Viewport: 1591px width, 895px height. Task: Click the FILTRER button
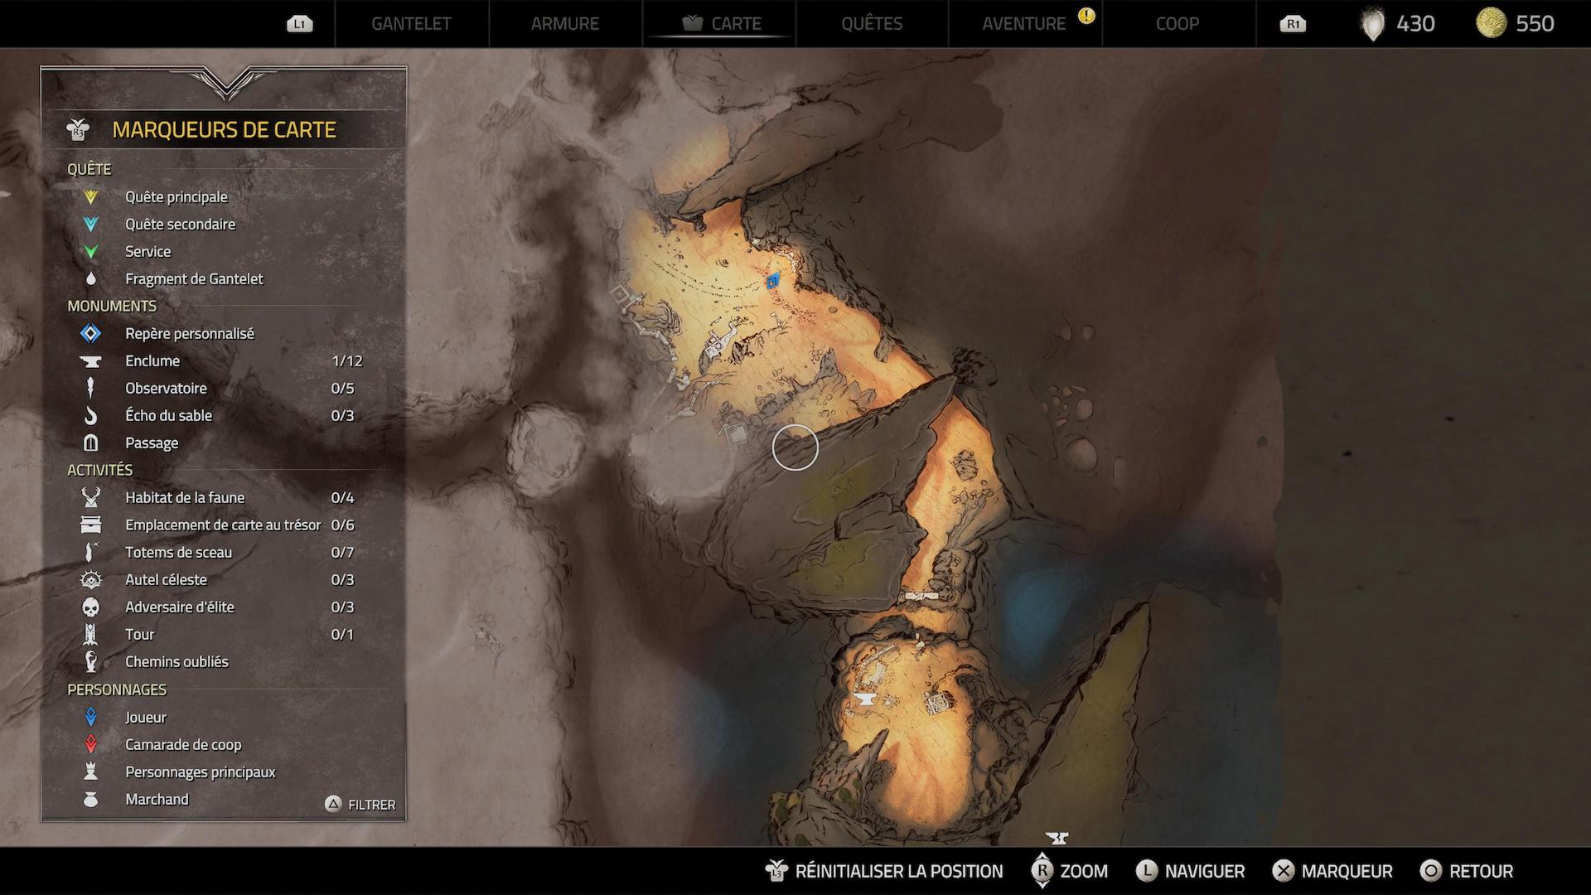tap(360, 805)
